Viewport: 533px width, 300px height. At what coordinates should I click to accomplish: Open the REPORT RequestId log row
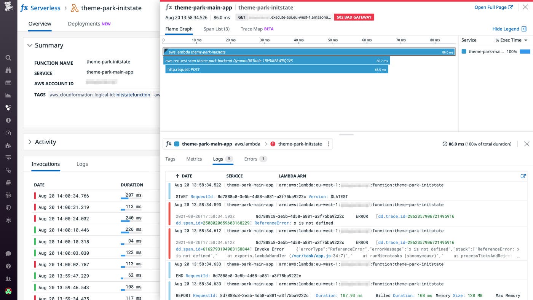click(346, 290)
